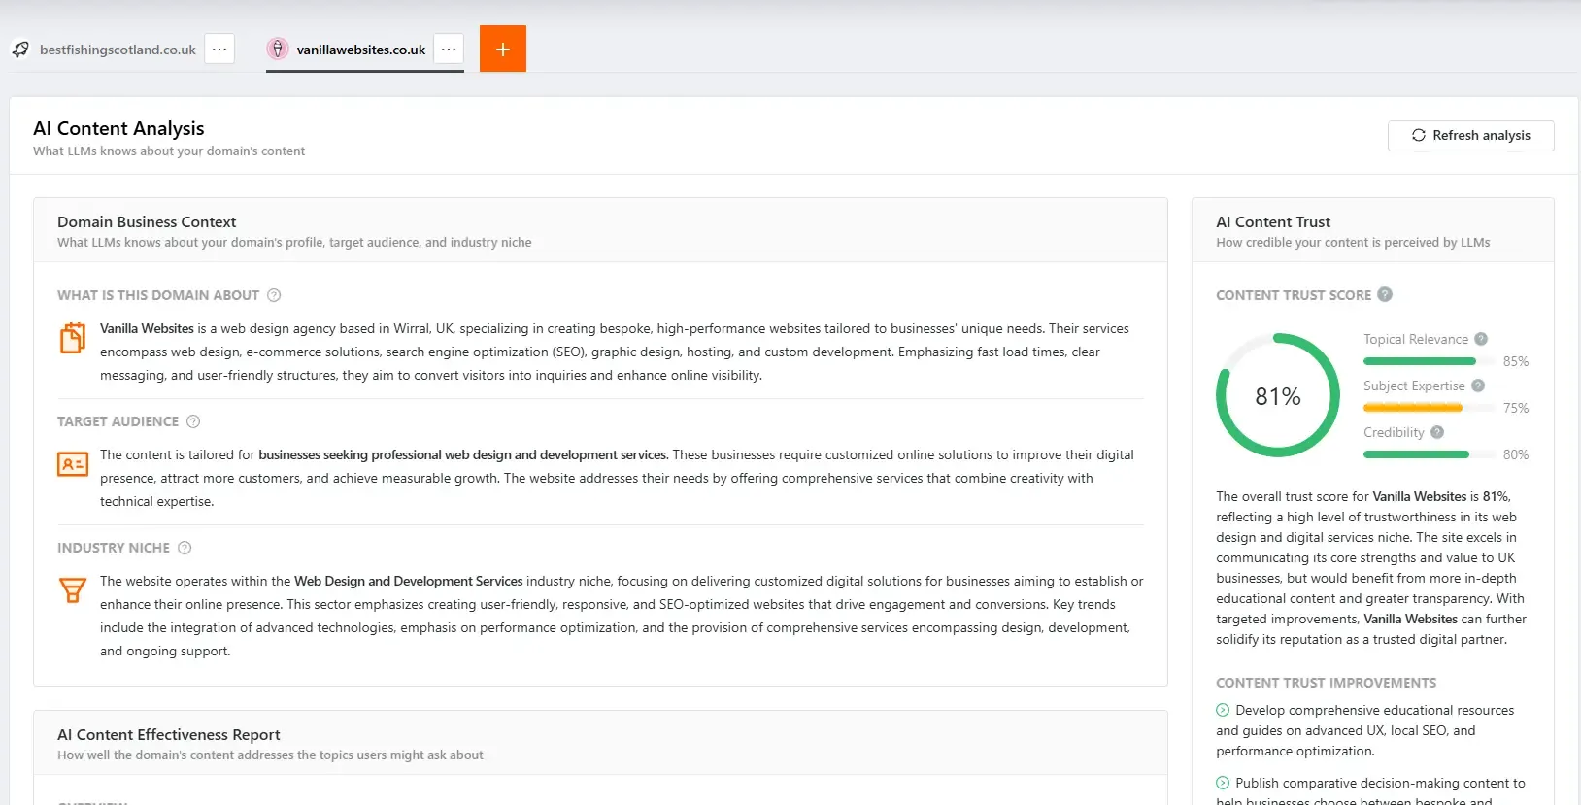Click the Subject Expertise info icon

[x=1477, y=386]
